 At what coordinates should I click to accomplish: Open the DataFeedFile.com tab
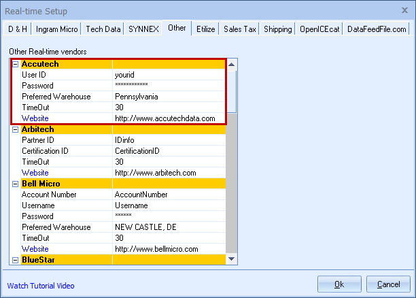coord(377,29)
